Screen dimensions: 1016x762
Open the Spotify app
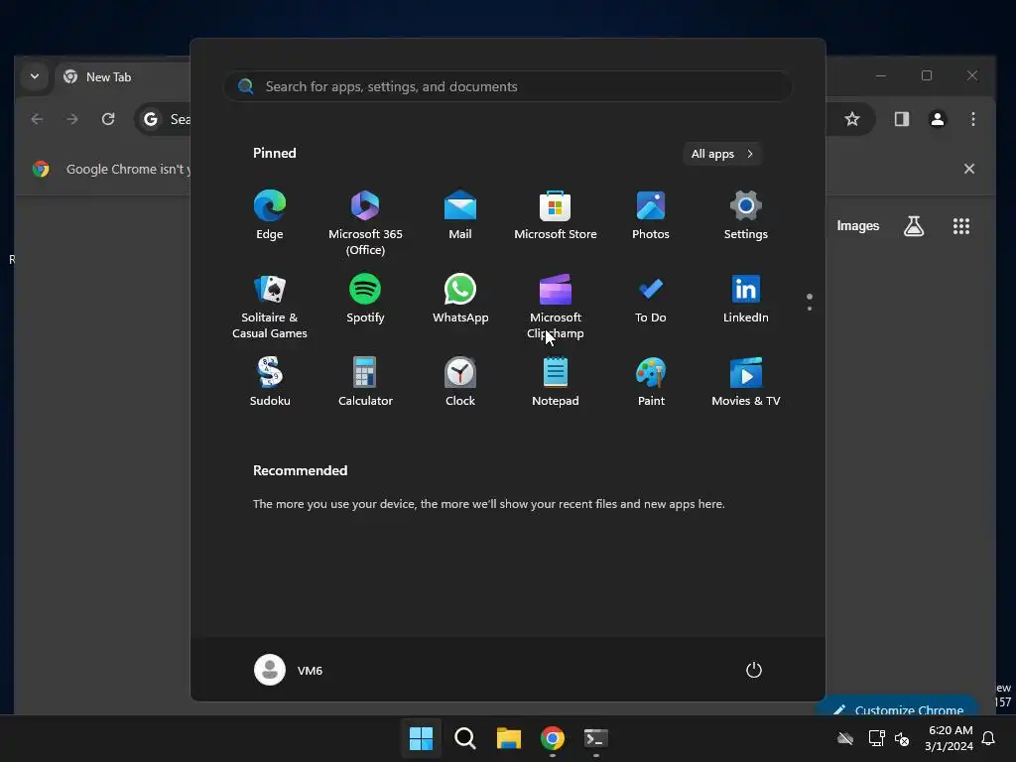[365, 299]
